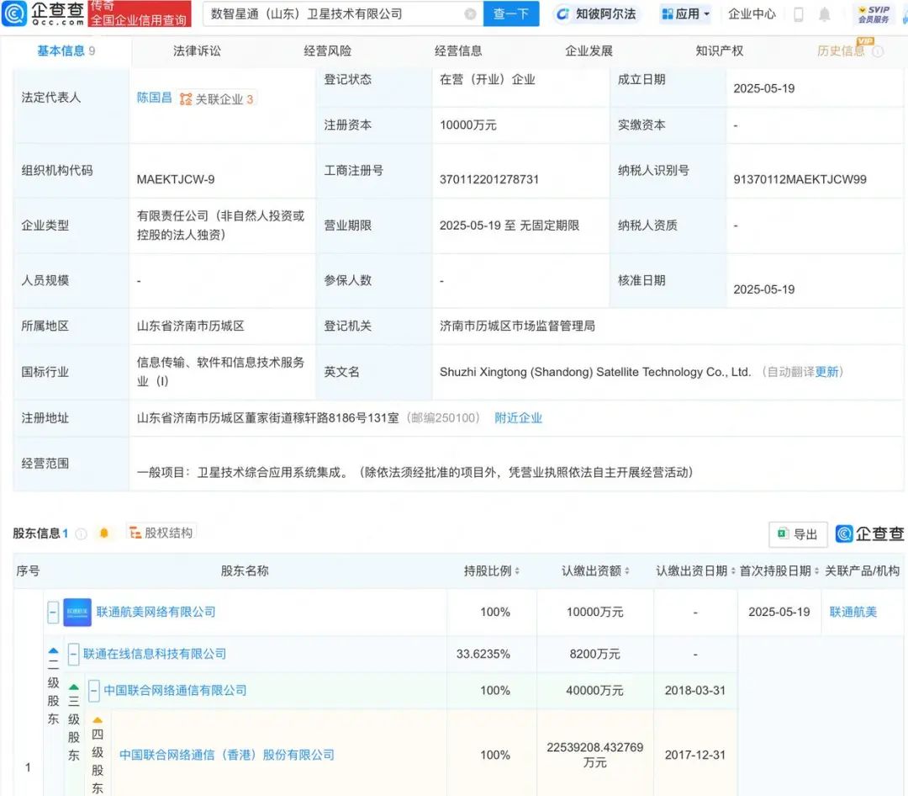This screenshot has height=796, width=908.
Task: Click the 8200万元 contribution cell
Action: pos(594,654)
